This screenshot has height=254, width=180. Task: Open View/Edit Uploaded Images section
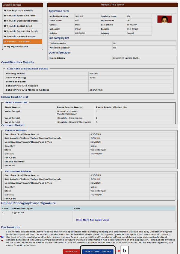click(20, 36)
